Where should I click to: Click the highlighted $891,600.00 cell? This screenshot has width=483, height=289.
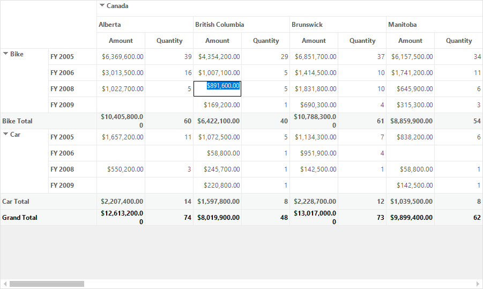point(217,88)
